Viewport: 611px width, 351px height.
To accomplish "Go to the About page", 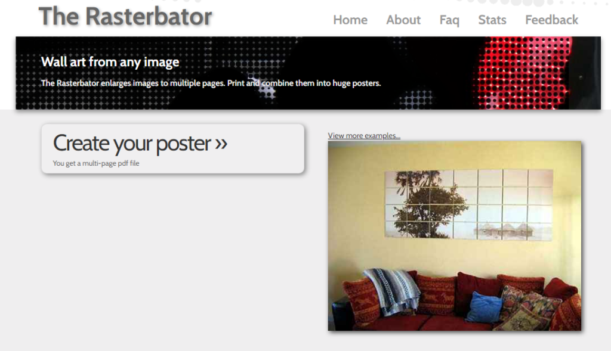I will (403, 20).
